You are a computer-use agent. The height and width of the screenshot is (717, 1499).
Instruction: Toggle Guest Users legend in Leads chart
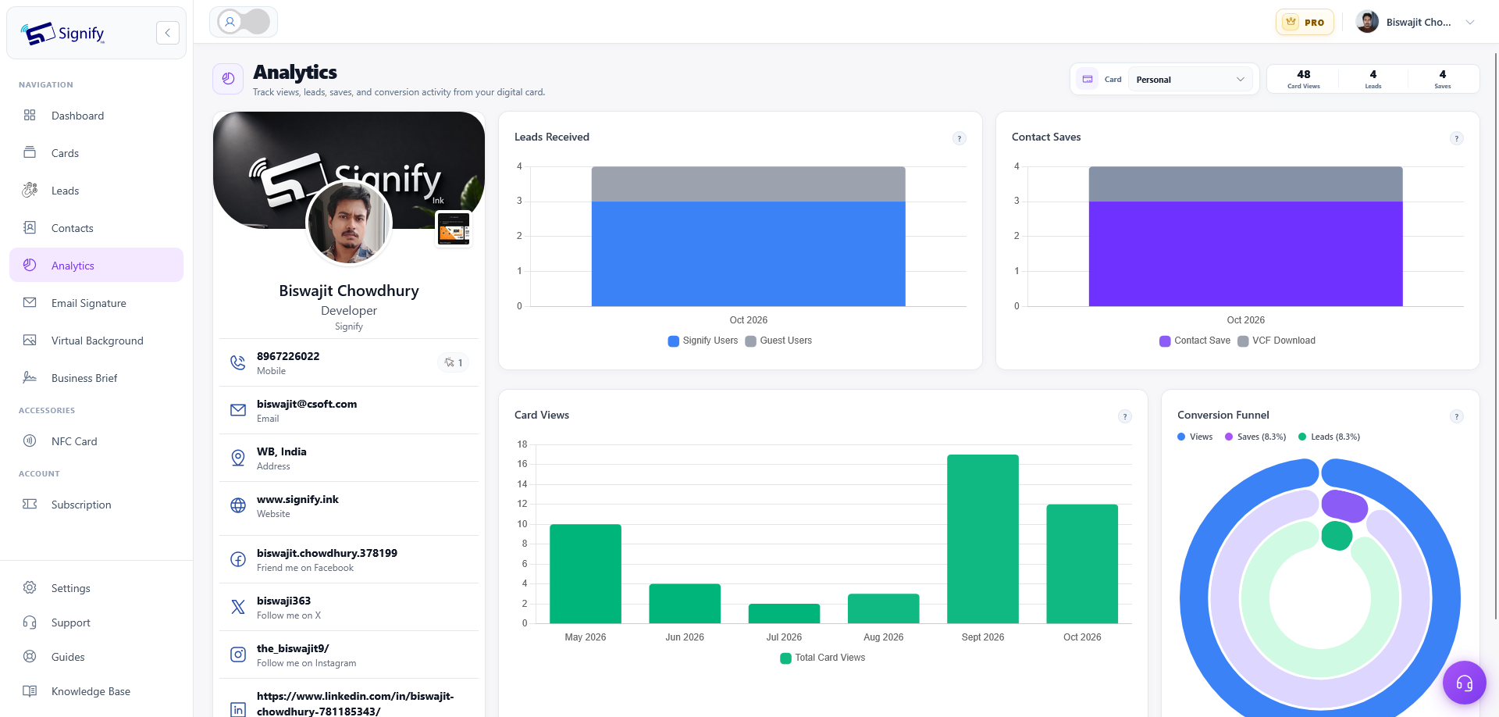[778, 341]
